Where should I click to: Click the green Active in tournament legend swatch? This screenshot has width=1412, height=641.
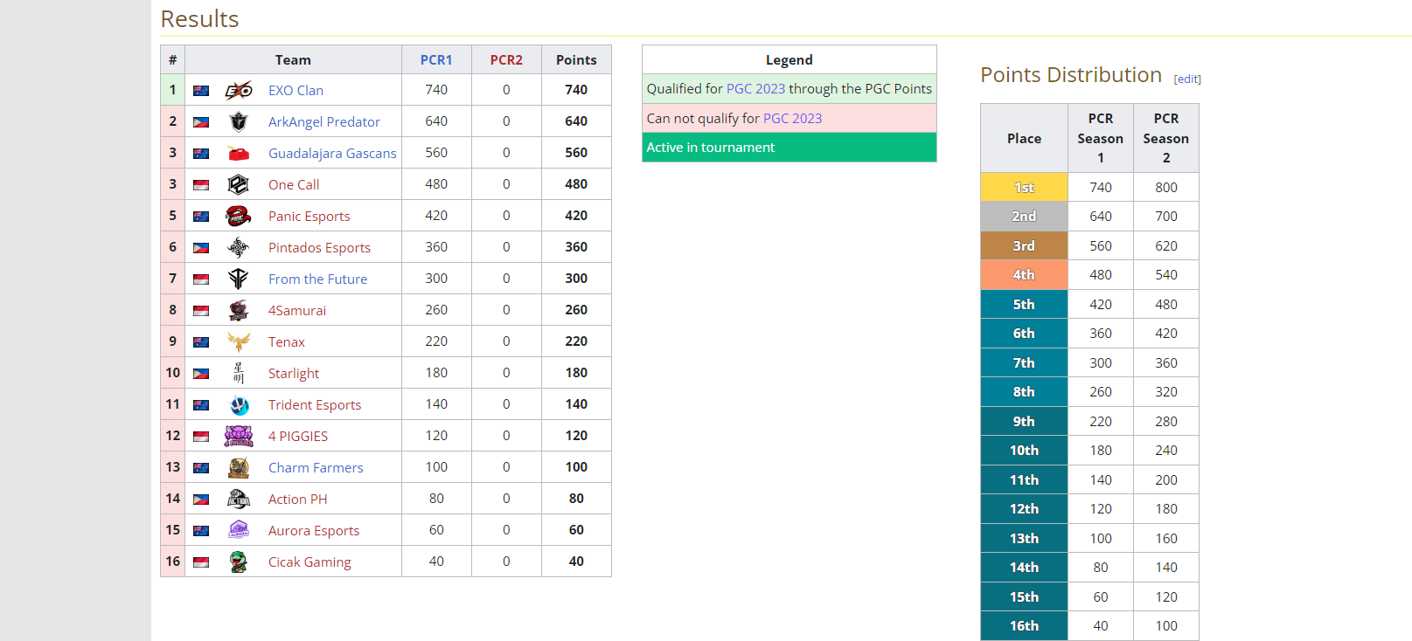coord(789,148)
